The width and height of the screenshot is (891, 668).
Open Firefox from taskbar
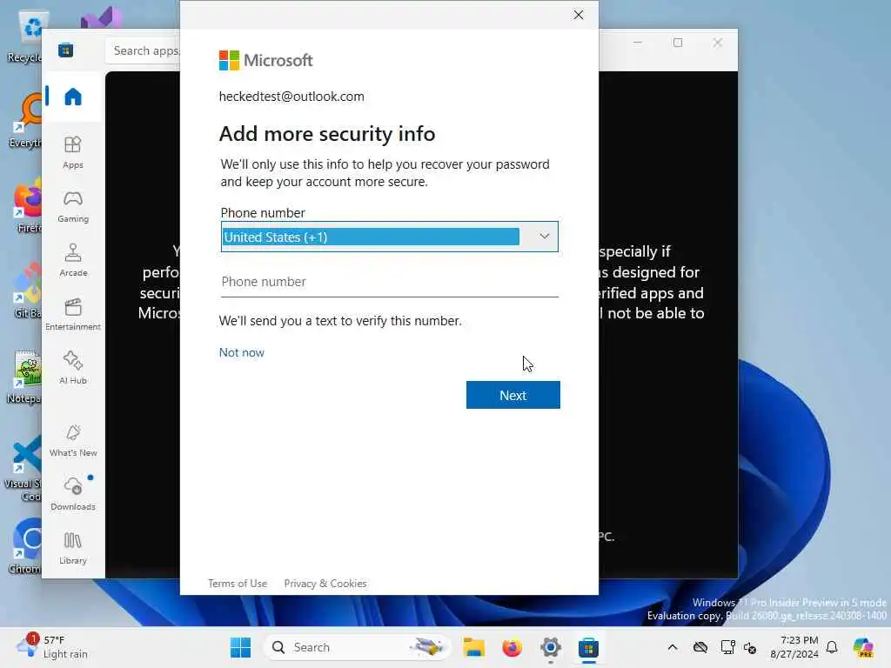512,647
